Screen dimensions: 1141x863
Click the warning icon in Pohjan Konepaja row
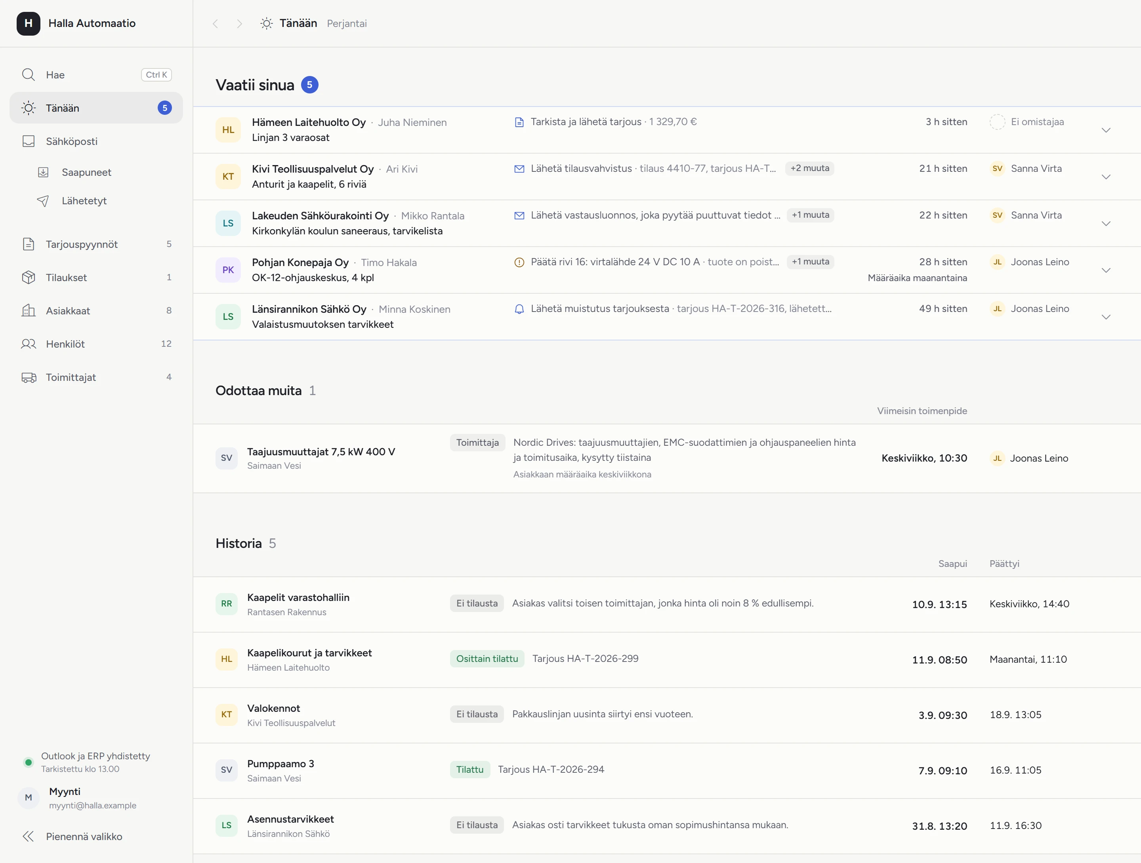[519, 262]
